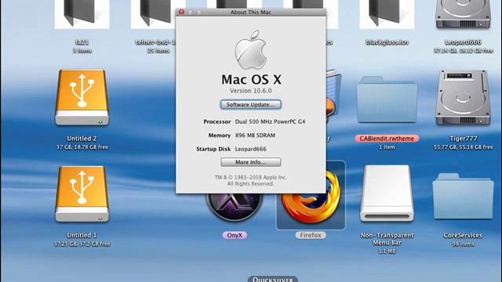Click the Non-Transparent Menu Bar label
The height and width of the screenshot is (282, 502).
387,239
